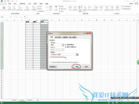Image resolution: width=139 pixels, height=104 pixels.
Task: Click the Help question mark in dialog title
Action: point(85,33)
